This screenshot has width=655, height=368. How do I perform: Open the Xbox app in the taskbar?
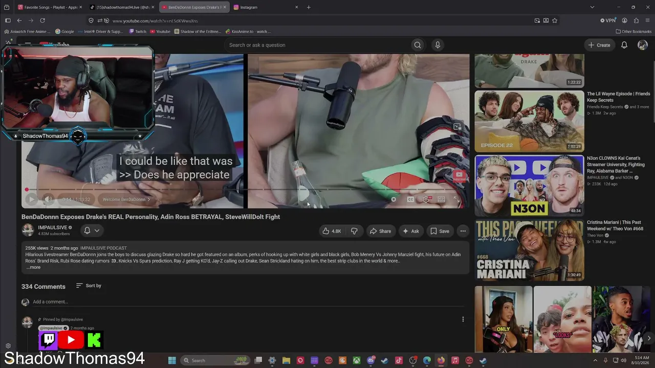coord(357,360)
